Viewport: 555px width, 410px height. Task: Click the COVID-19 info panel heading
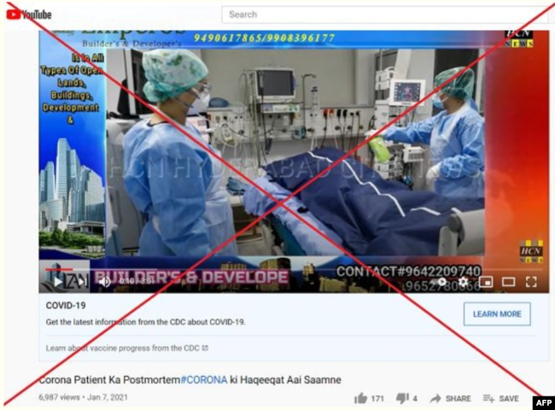[x=66, y=306]
